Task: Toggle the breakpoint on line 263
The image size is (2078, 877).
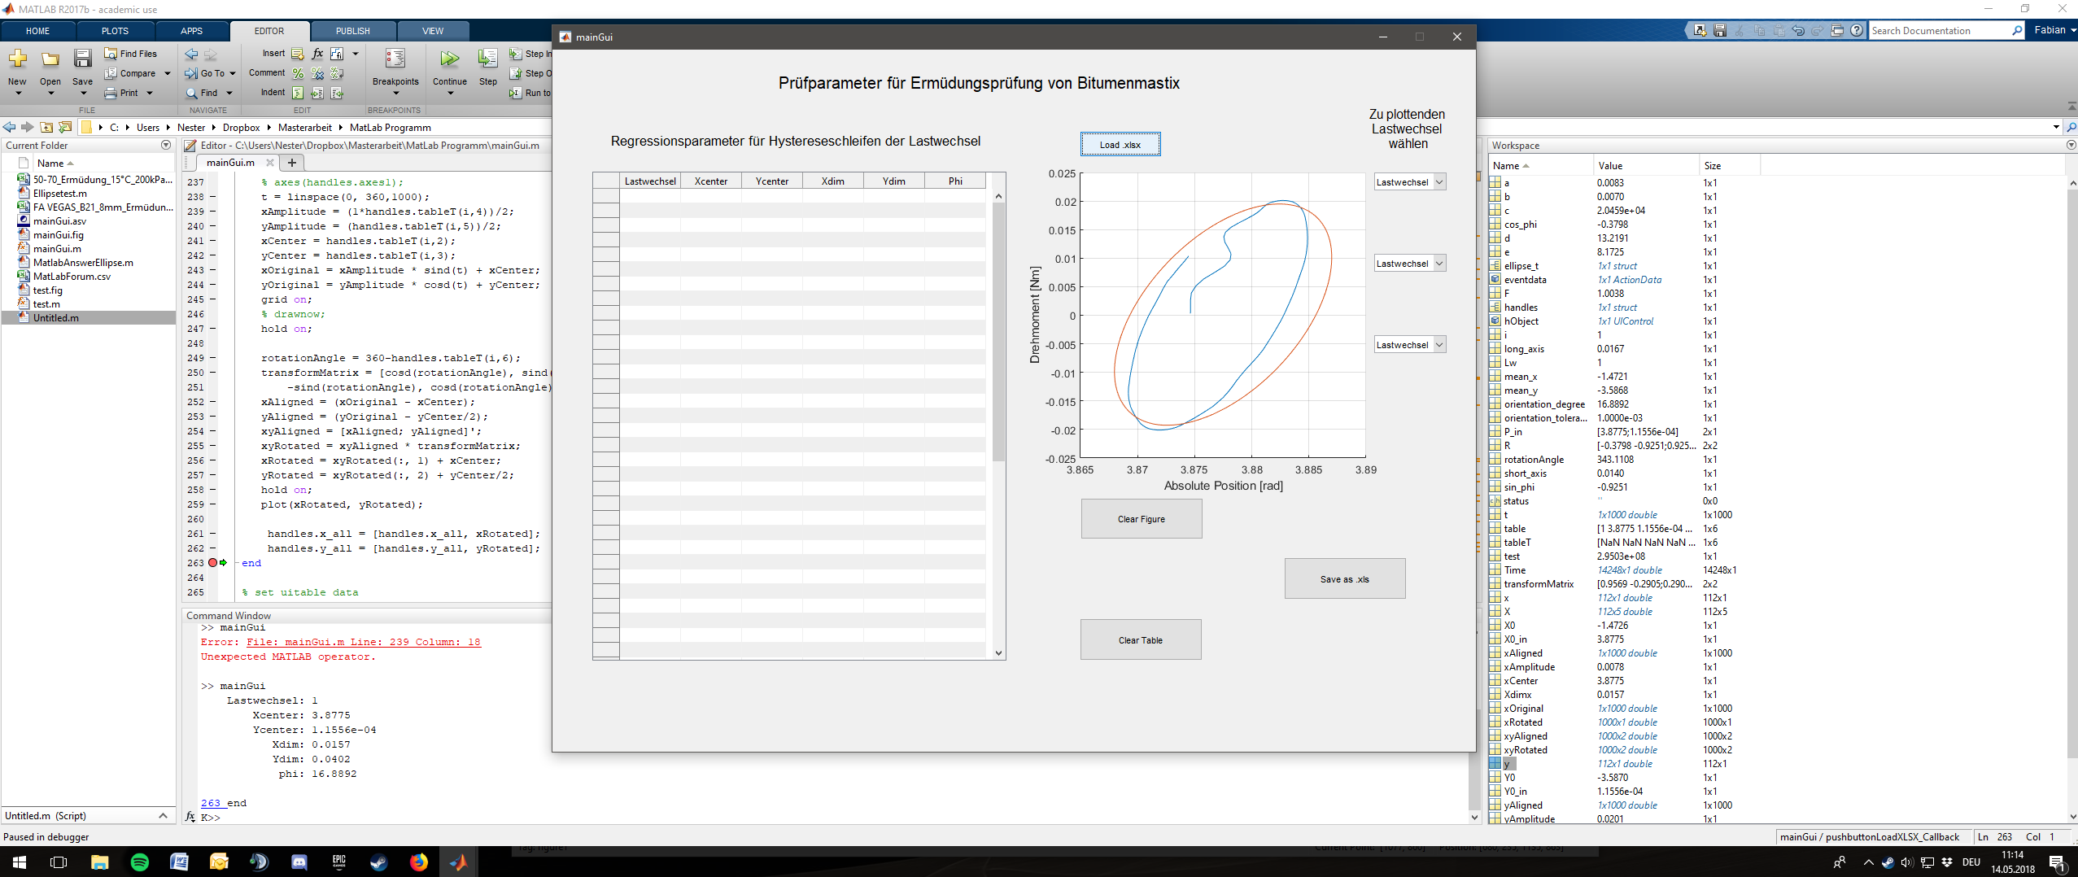Action: pos(212,563)
